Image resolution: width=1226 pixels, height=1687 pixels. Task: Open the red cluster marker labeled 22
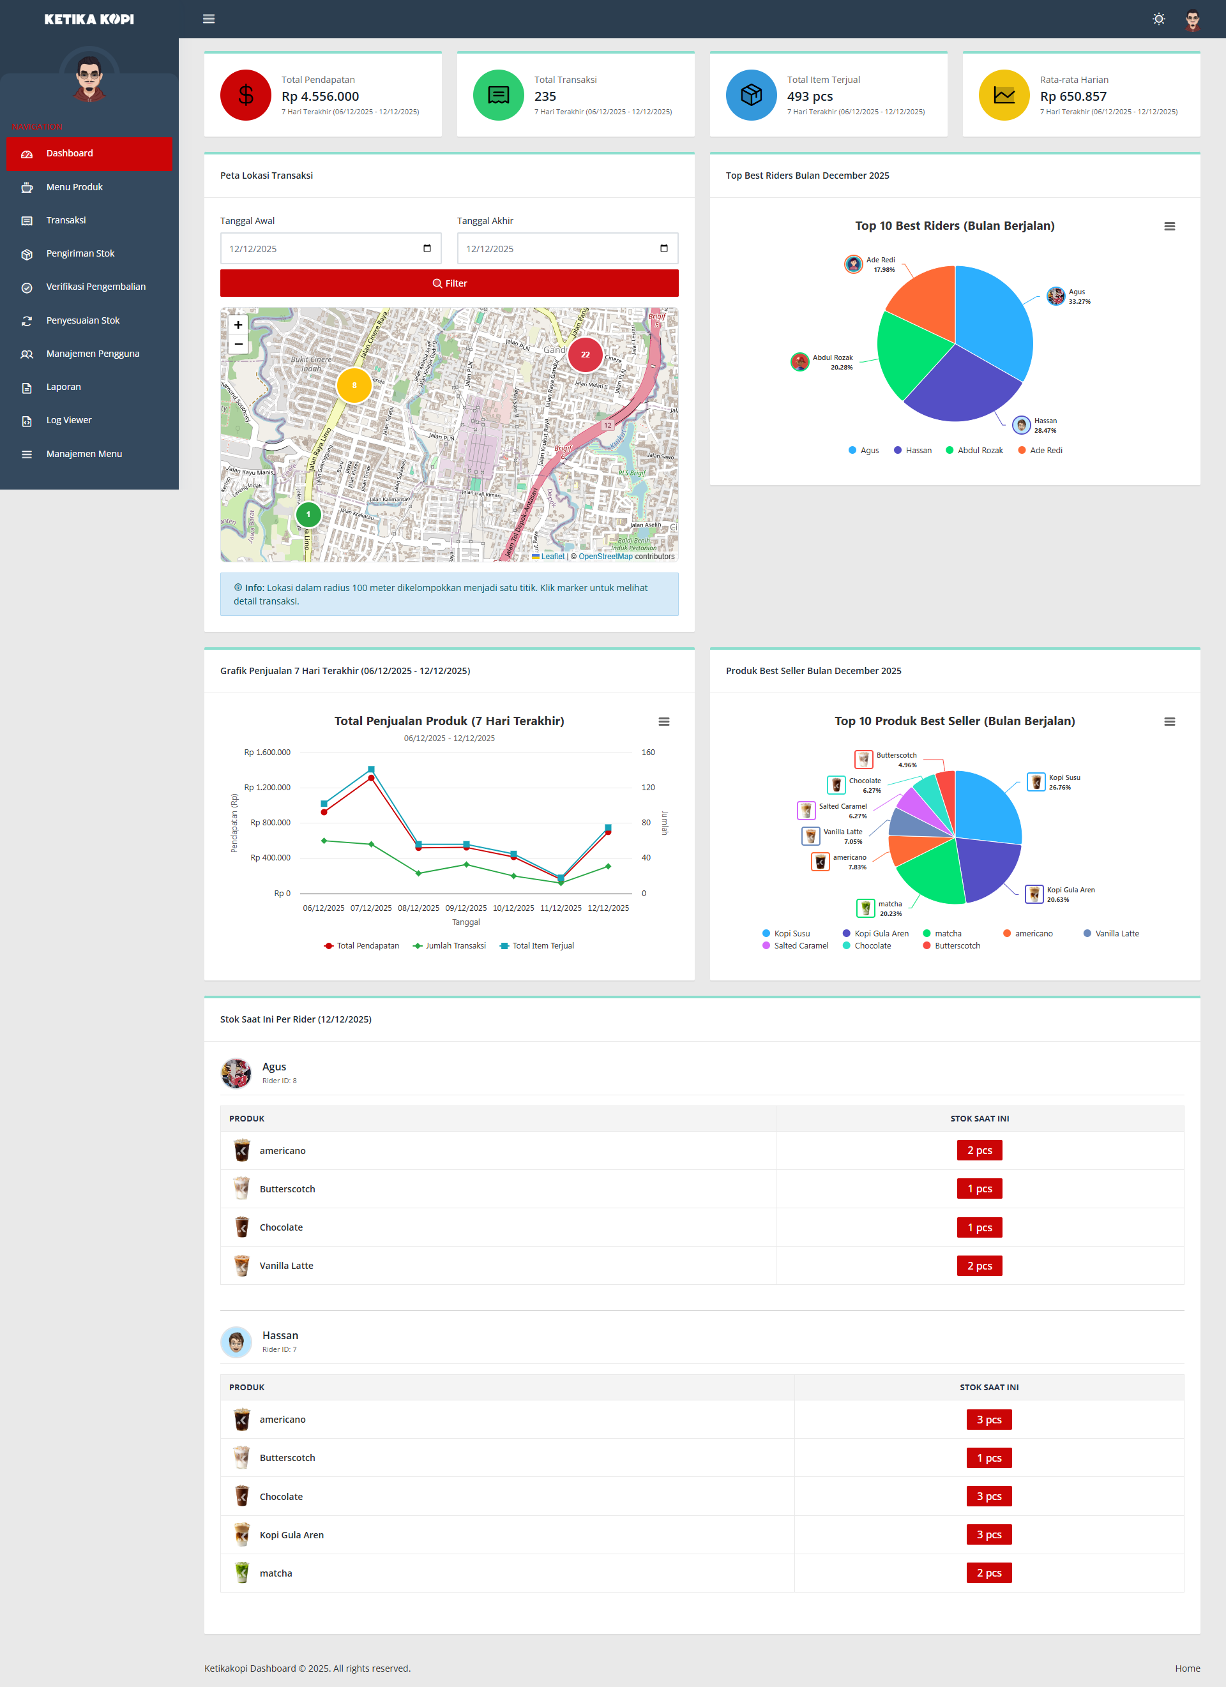point(585,355)
